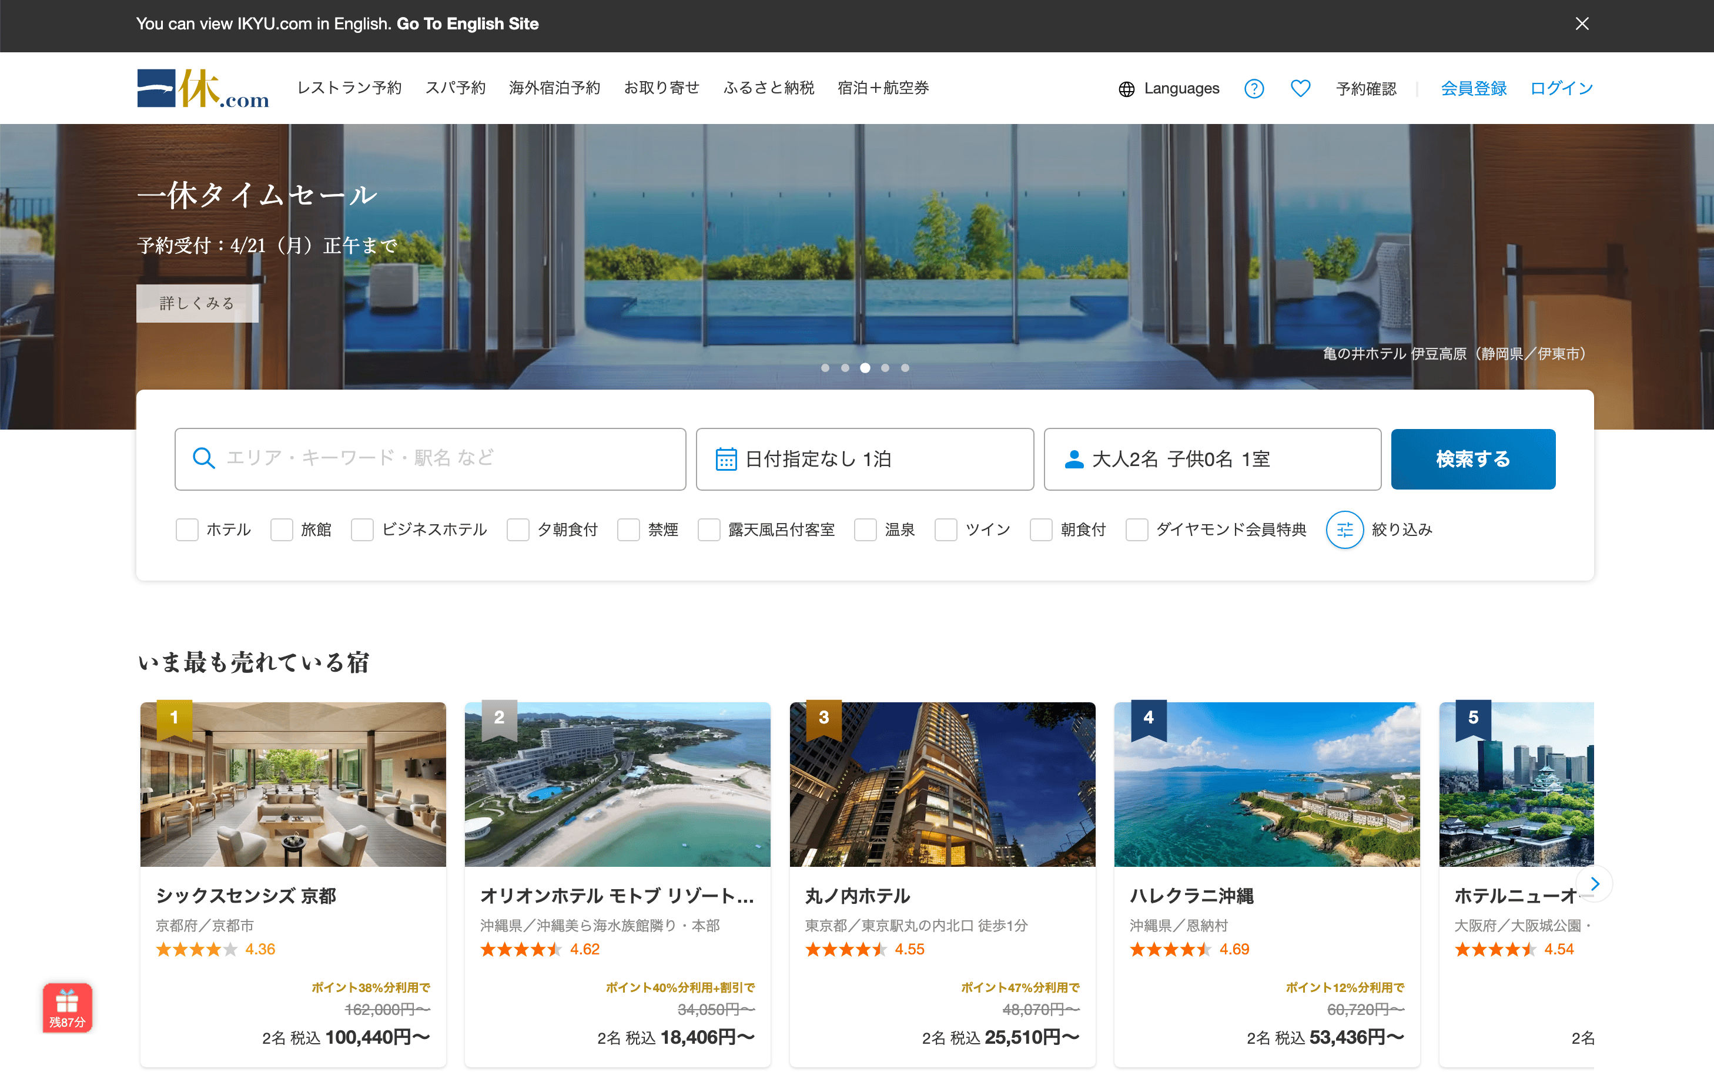Go to レストラン予約 menu item
This screenshot has width=1714, height=1079.
pyautogui.click(x=349, y=88)
